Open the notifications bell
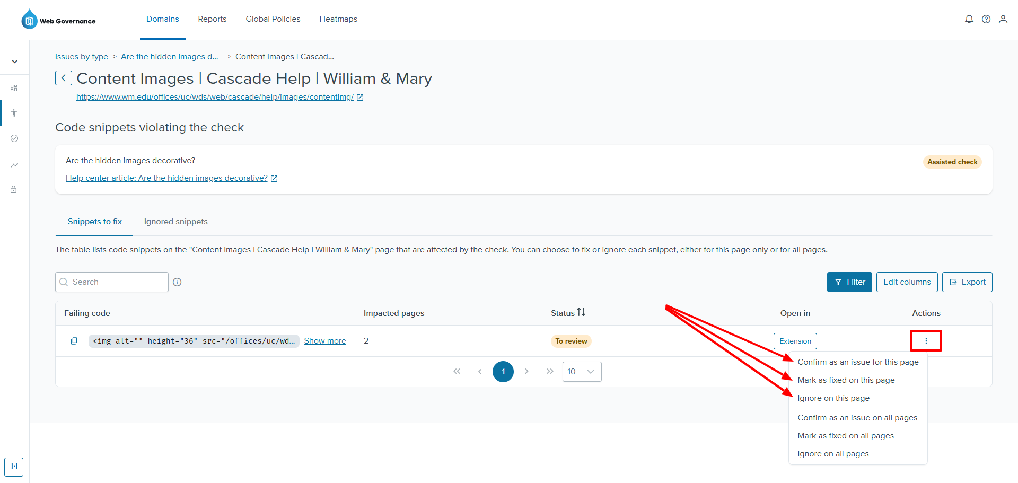 969,19
